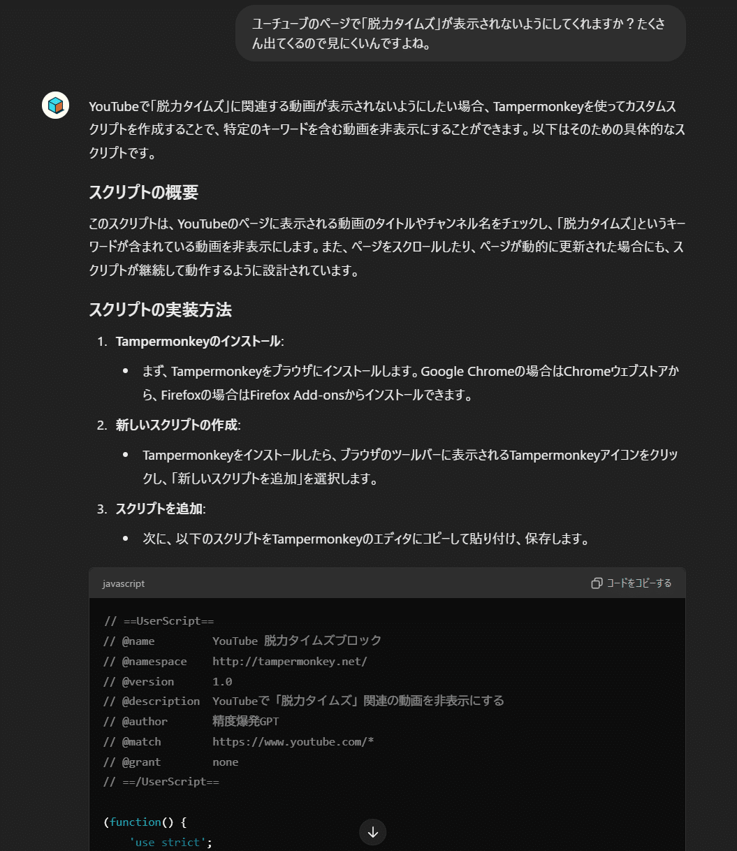Click the 新しいスクリプトの作成 list item title
The width and height of the screenshot is (737, 851).
[177, 425]
